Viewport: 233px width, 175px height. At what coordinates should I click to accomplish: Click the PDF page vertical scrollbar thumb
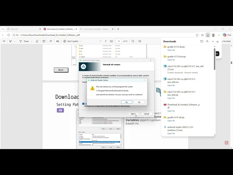pos(232,63)
